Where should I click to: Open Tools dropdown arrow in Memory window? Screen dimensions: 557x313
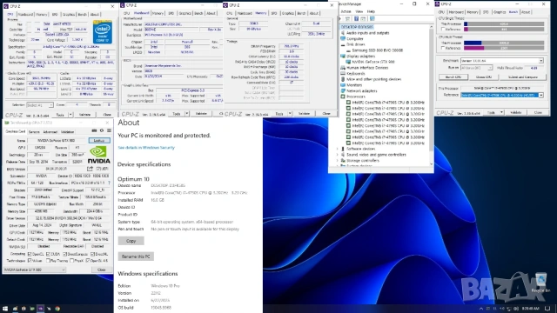(290, 114)
